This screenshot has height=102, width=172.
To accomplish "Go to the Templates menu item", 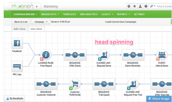I will [69, 14].
